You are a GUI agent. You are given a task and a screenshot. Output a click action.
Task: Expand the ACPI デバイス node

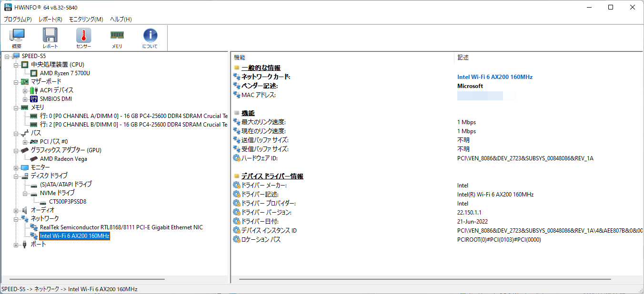pos(25,90)
